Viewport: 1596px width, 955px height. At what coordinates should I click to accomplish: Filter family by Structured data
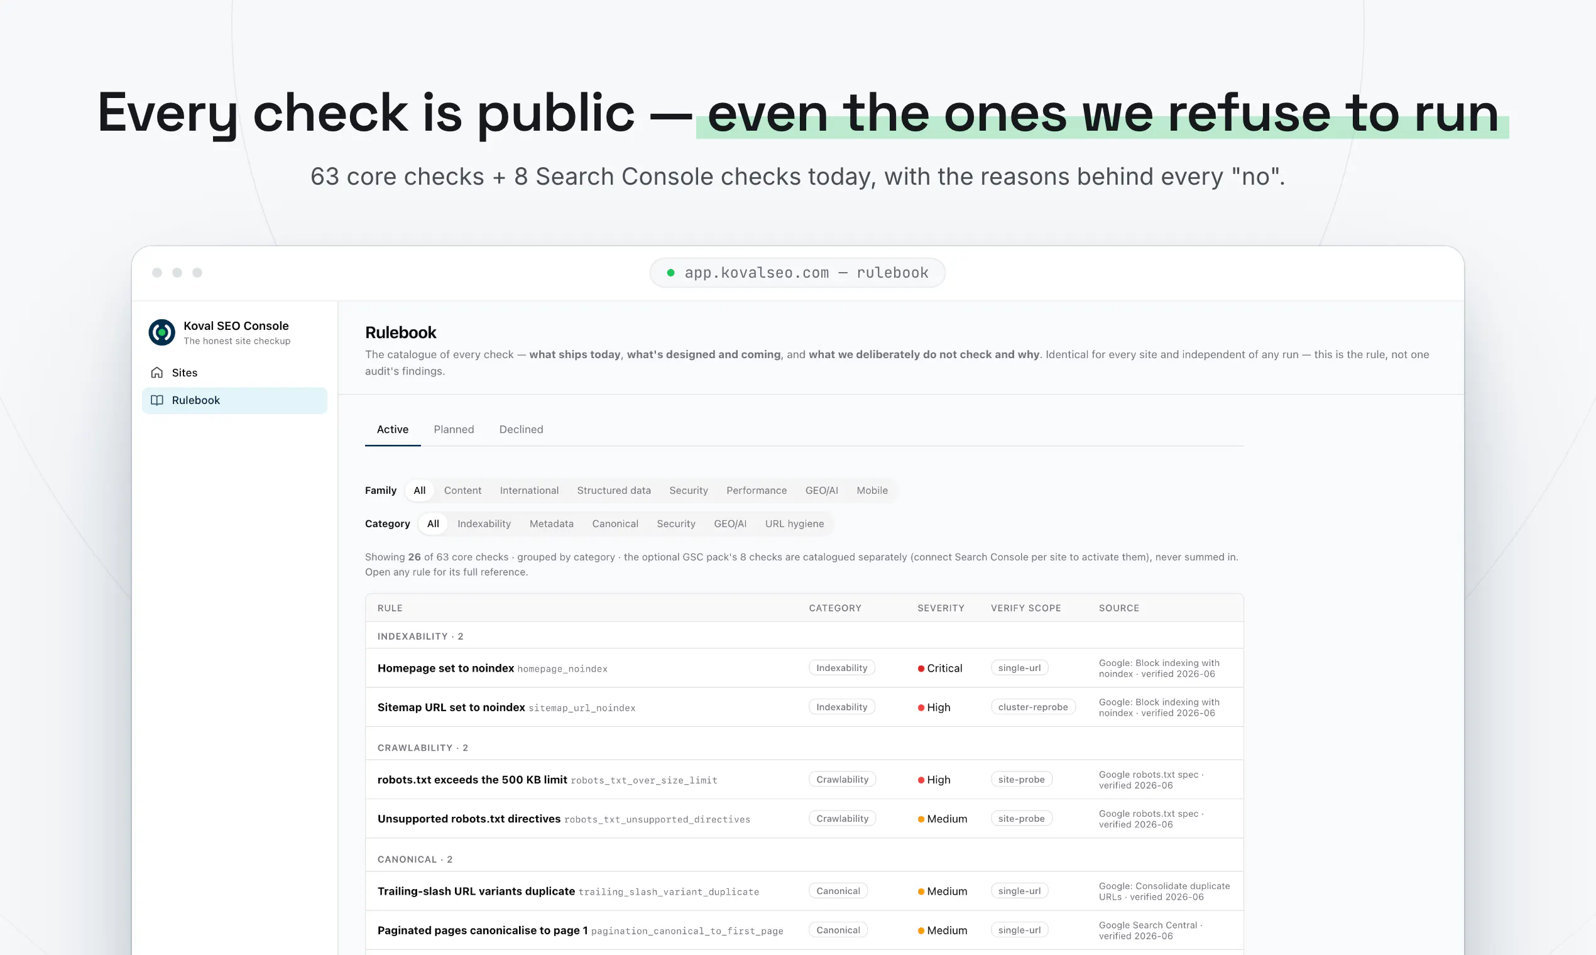[614, 490]
